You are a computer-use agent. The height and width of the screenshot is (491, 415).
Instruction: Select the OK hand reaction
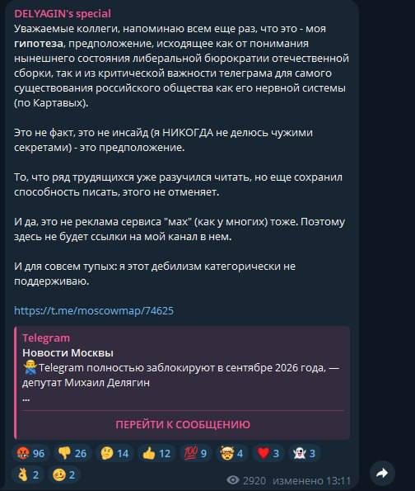(28, 474)
